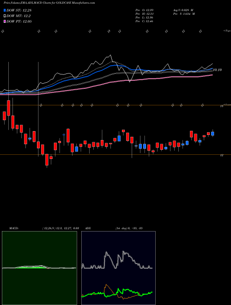The width and height of the screenshot is (231, 305).
Task: Click the MACD '(12,26,9)' parameter values
Action: (49, 228)
